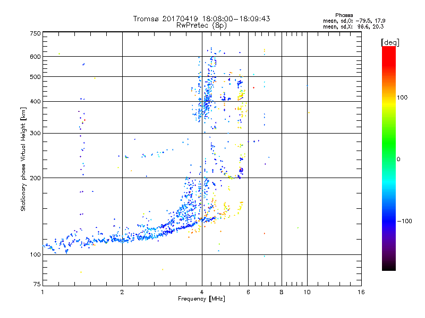425x318 pixels.
Task: Click the x-axis label '4'
Action: [x=202, y=292]
